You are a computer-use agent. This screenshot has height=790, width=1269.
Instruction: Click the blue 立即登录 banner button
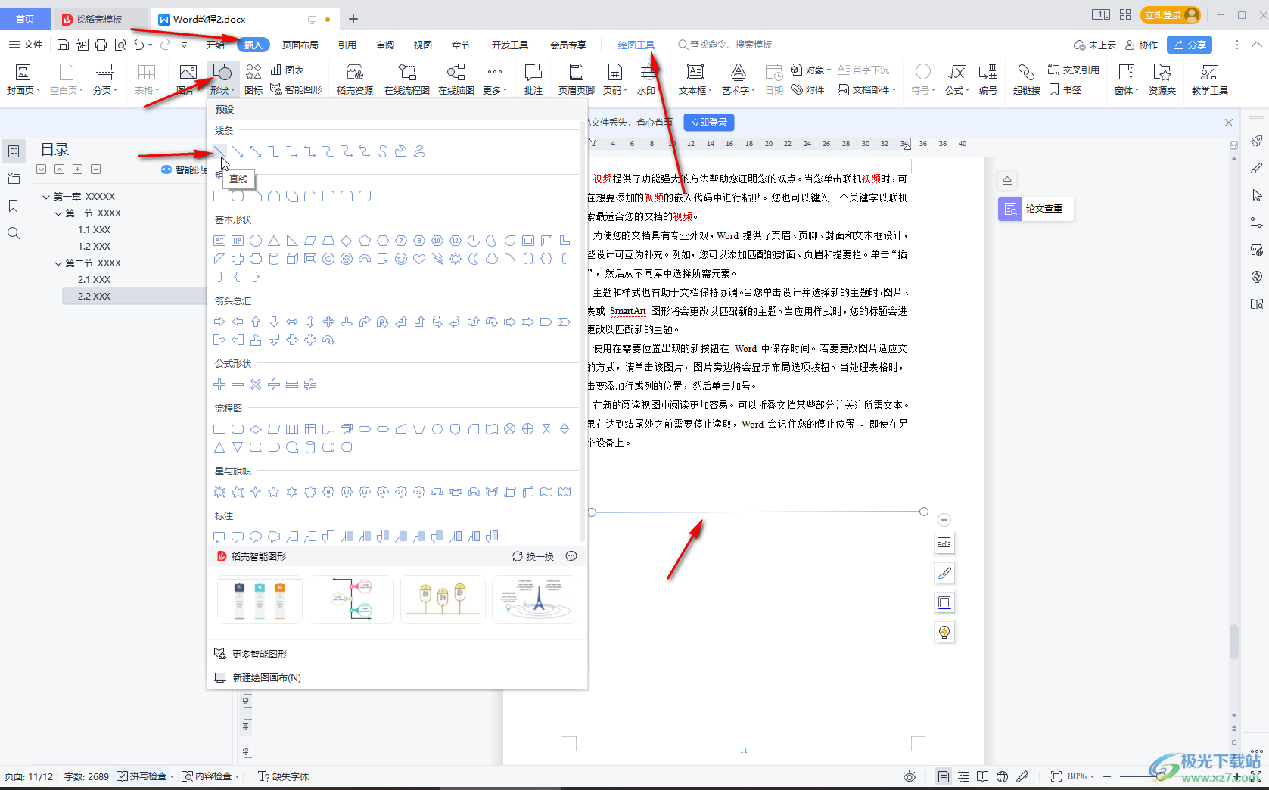pyautogui.click(x=709, y=122)
